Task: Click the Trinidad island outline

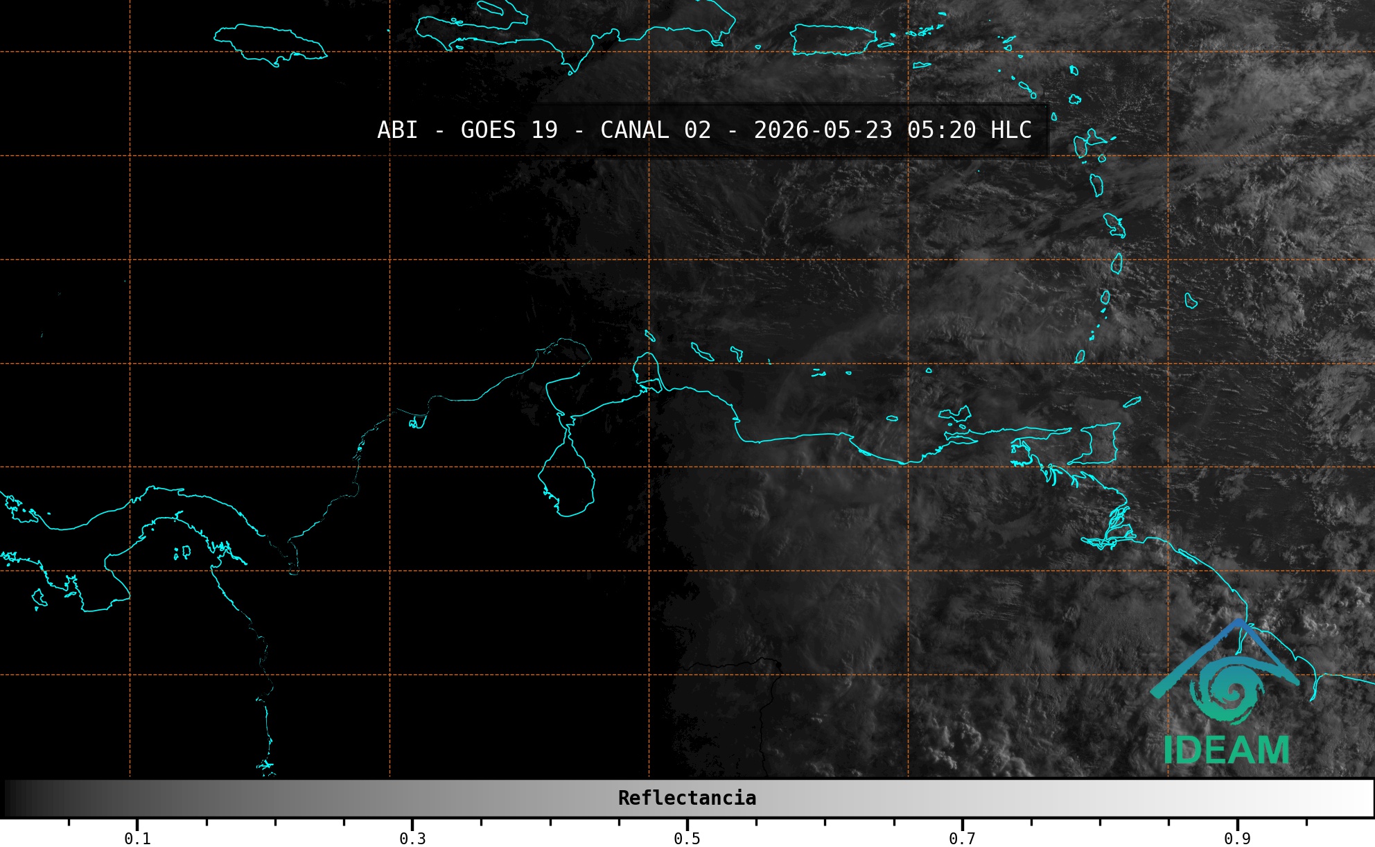Action: pos(1098,444)
